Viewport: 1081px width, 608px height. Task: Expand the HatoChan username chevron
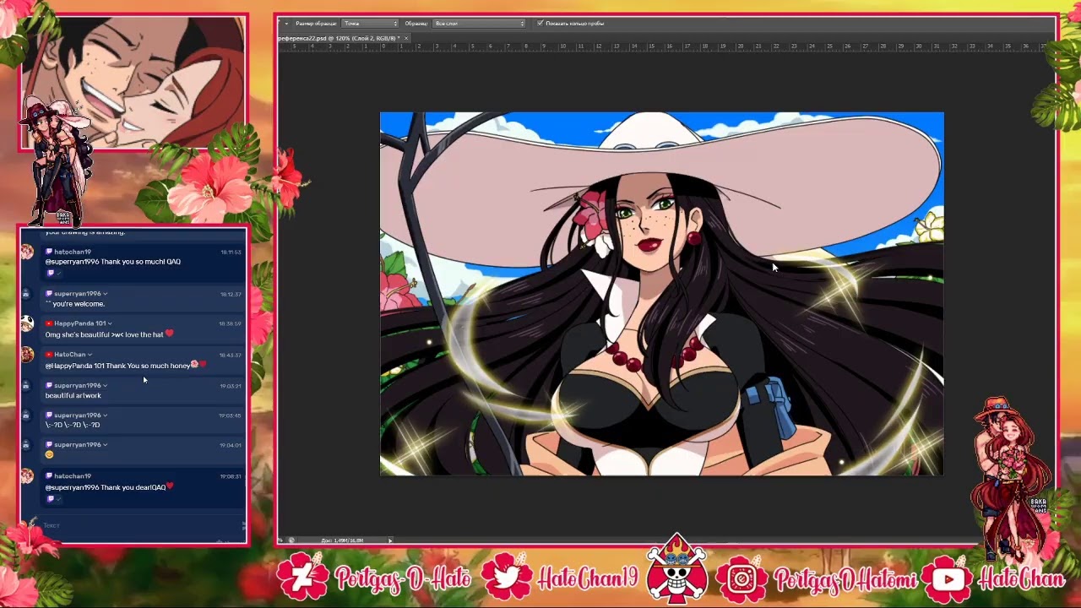[x=90, y=355]
